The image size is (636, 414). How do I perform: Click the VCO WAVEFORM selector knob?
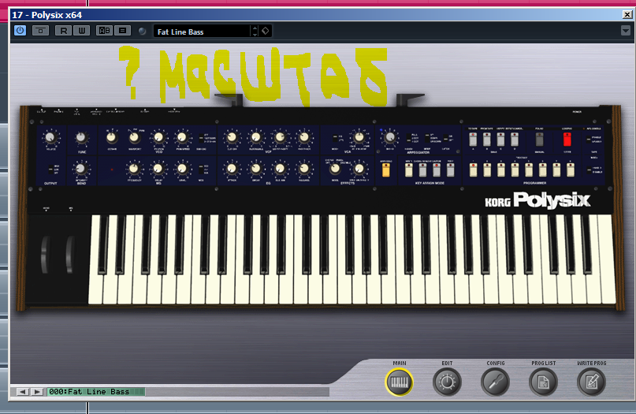[x=134, y=137]
